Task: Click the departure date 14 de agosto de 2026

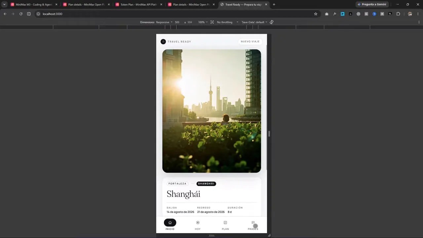Action: (x=180, y=212)
